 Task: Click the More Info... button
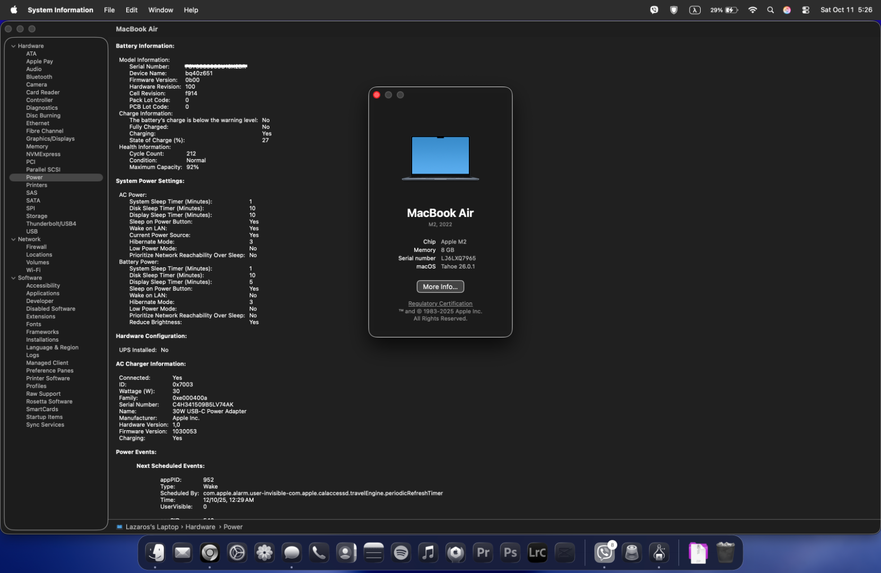pos(440,286)
